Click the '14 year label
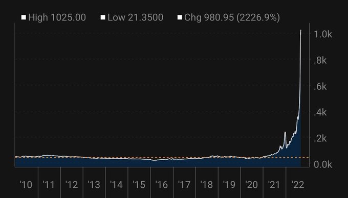The height and width of the screenshot is (198, 348). coord(116,185)
